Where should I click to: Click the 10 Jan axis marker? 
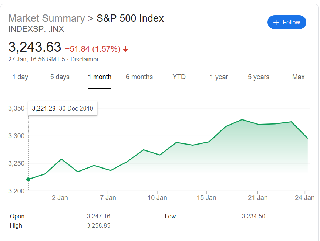point(157,198)
